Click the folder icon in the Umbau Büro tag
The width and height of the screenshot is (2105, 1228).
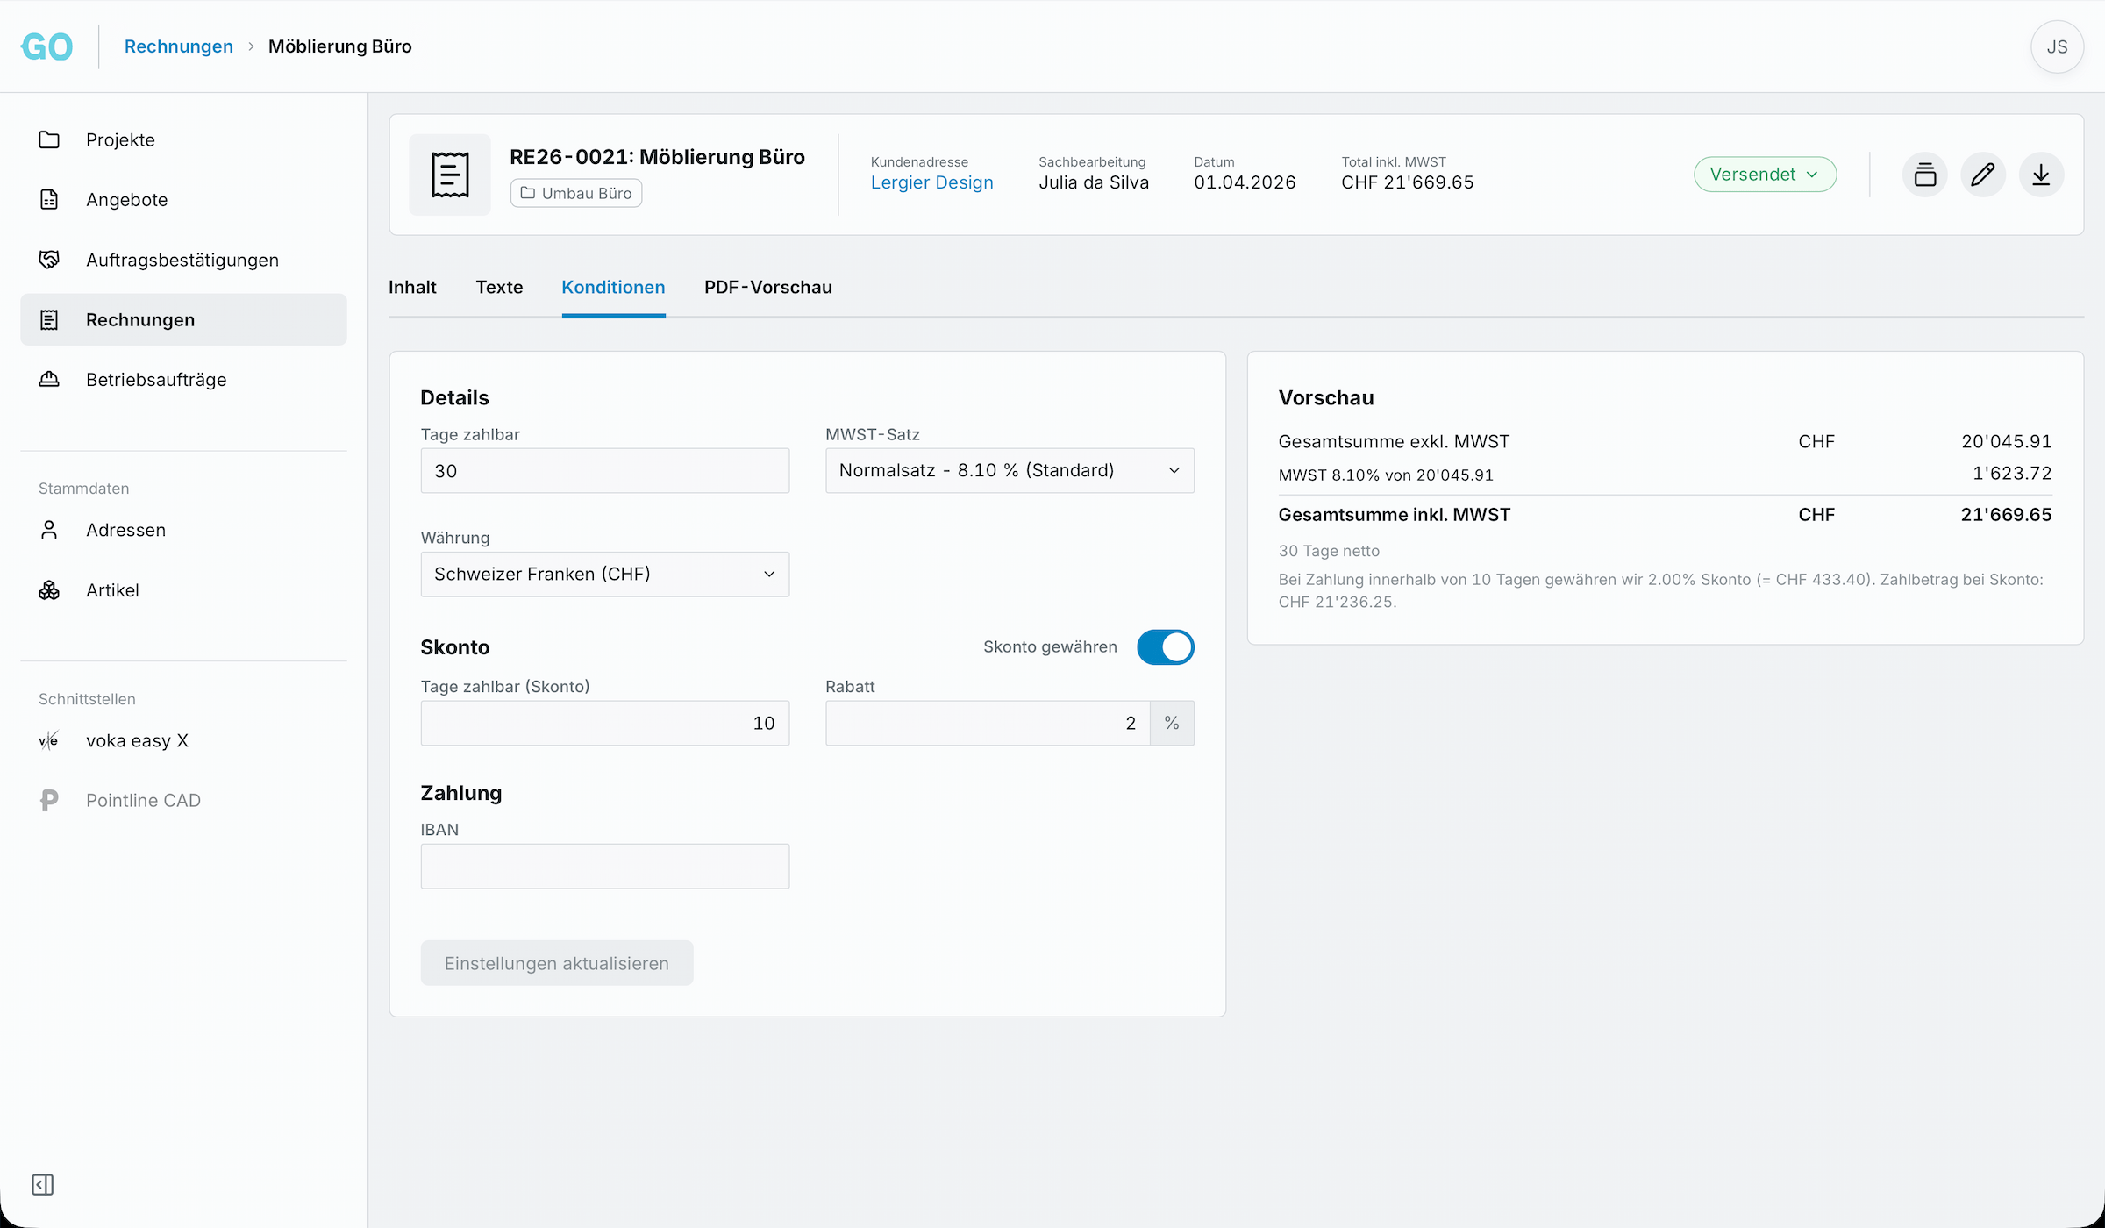[528, 193]
